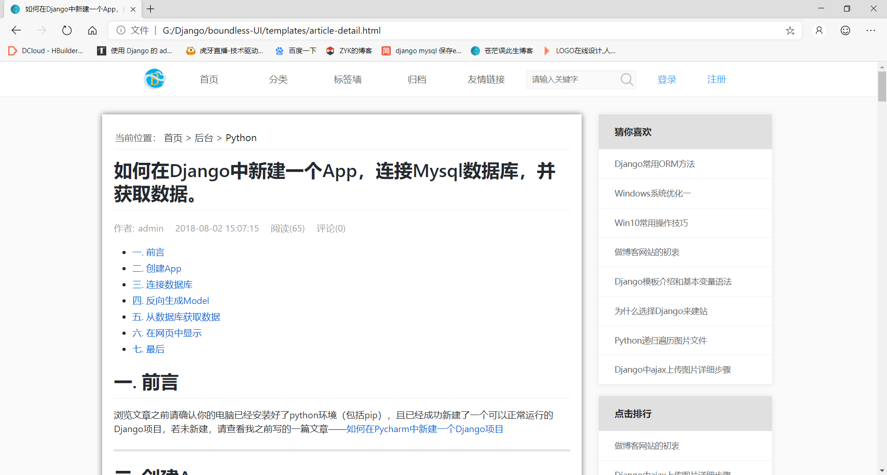
Task: Open the 分类 navigation menu
Action: pos(278,79)
